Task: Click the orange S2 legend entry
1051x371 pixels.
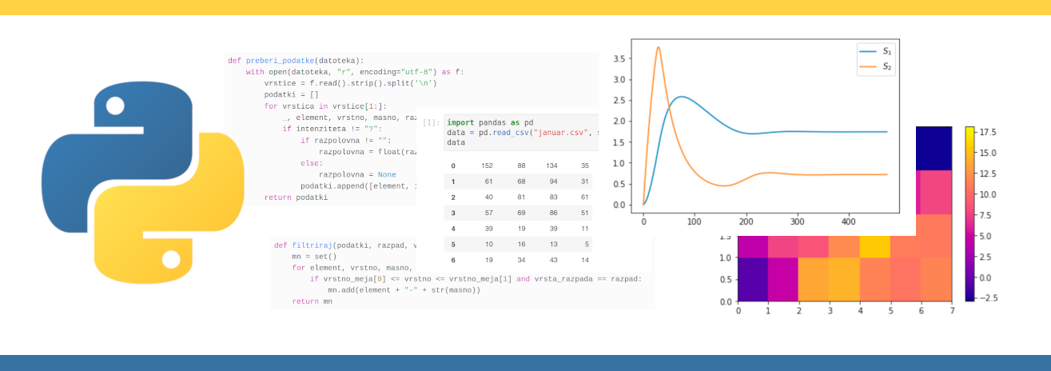Action: [x=876, y=66]
